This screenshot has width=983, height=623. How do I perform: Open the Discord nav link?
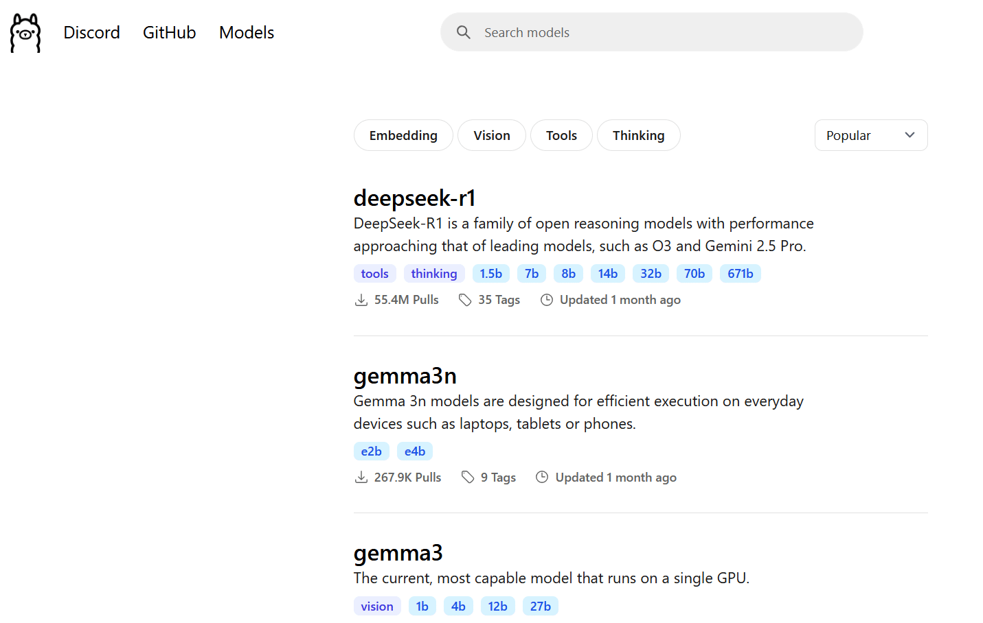tap(91, 32)
